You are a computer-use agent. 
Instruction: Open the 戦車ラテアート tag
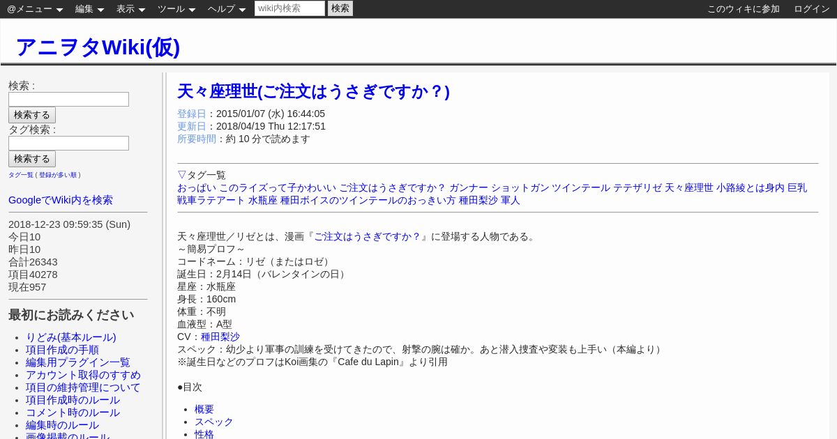click(211, 200)
